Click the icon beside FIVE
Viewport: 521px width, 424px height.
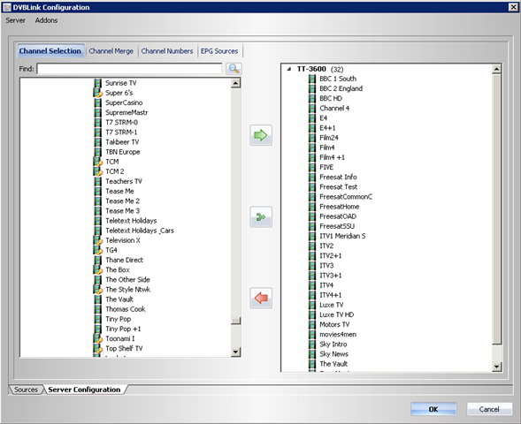(312, 167)
